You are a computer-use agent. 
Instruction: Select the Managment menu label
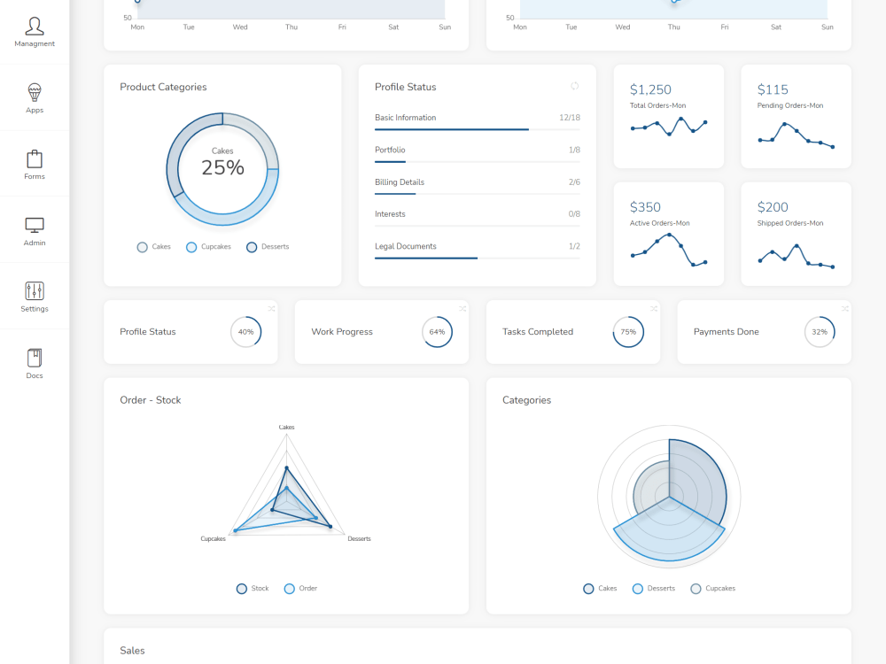(35, 43)
